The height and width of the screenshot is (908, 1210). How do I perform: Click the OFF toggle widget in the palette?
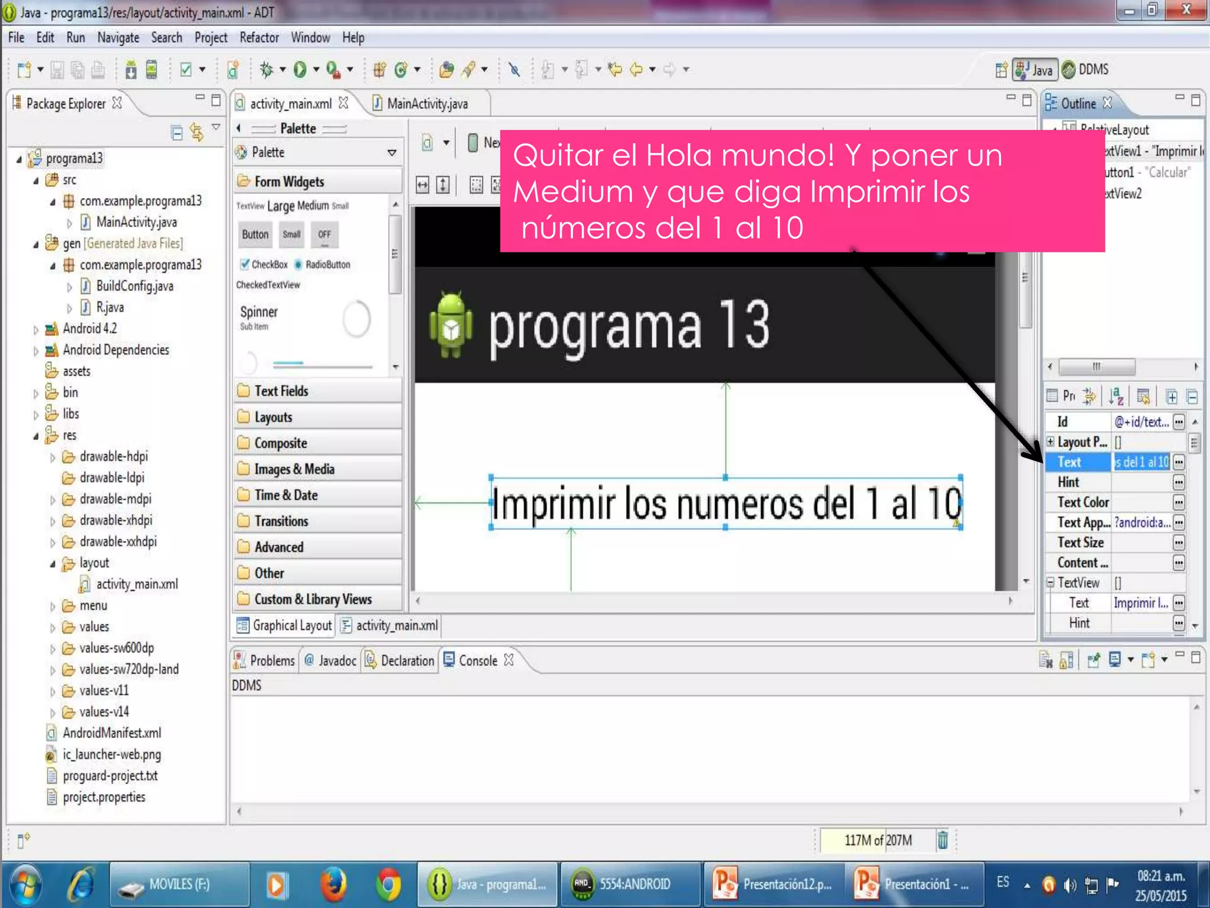tap(324, 234)
